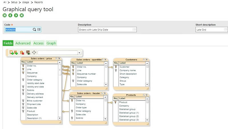The height and width of the screenshot is (129, 228).
Task: Open the Access tab
Action: pyautogui.click(x=38, y=43)
